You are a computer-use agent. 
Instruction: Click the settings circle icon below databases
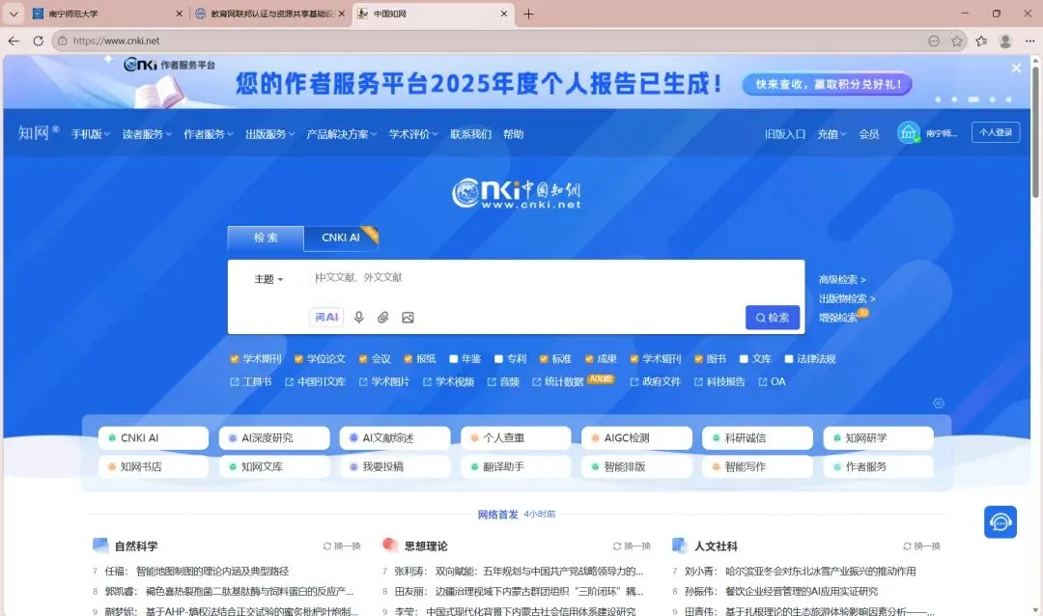point(939,404)
